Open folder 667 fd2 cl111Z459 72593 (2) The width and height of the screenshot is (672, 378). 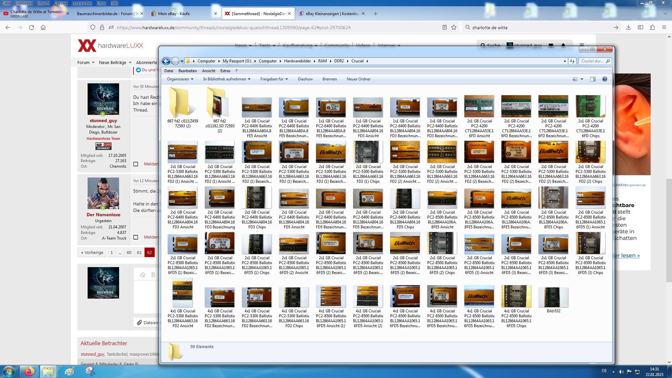[x=183, y=108]
